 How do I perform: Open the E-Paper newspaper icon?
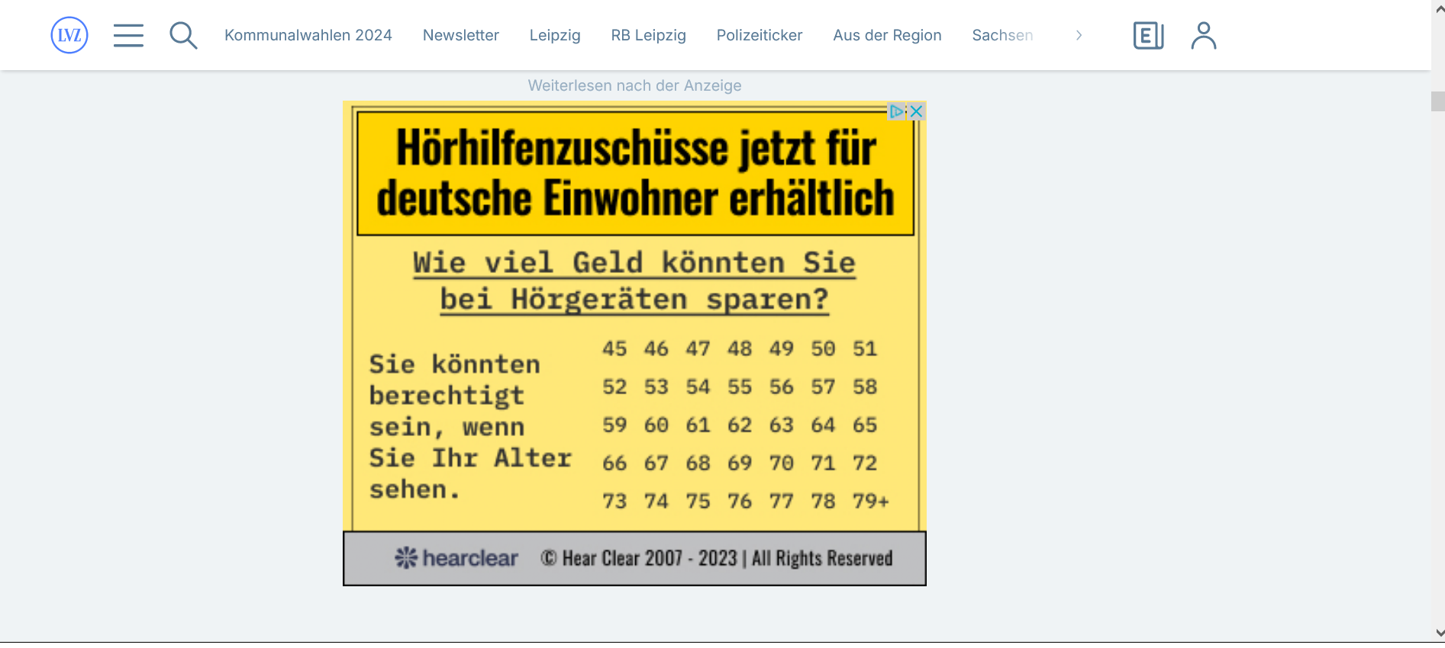coord(1148,35)
